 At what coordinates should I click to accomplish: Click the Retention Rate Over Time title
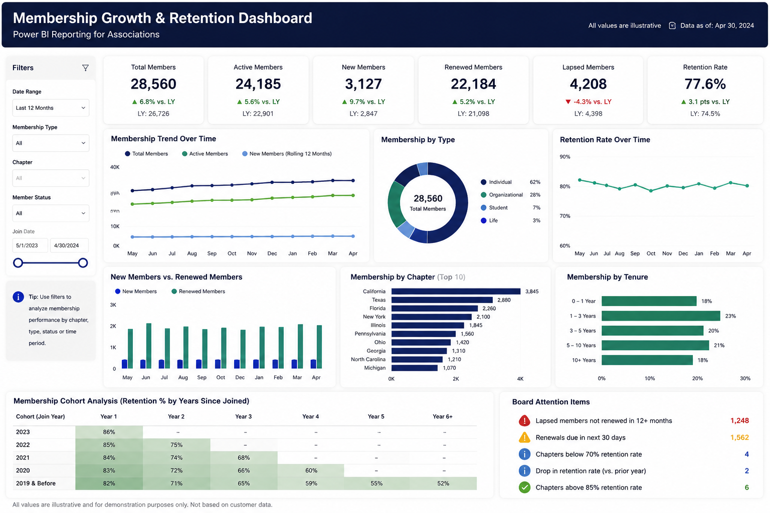point(605,140)
